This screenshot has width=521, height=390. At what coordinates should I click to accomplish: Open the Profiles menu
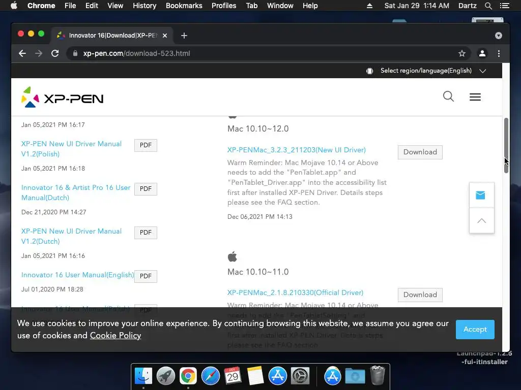(224, 6)
